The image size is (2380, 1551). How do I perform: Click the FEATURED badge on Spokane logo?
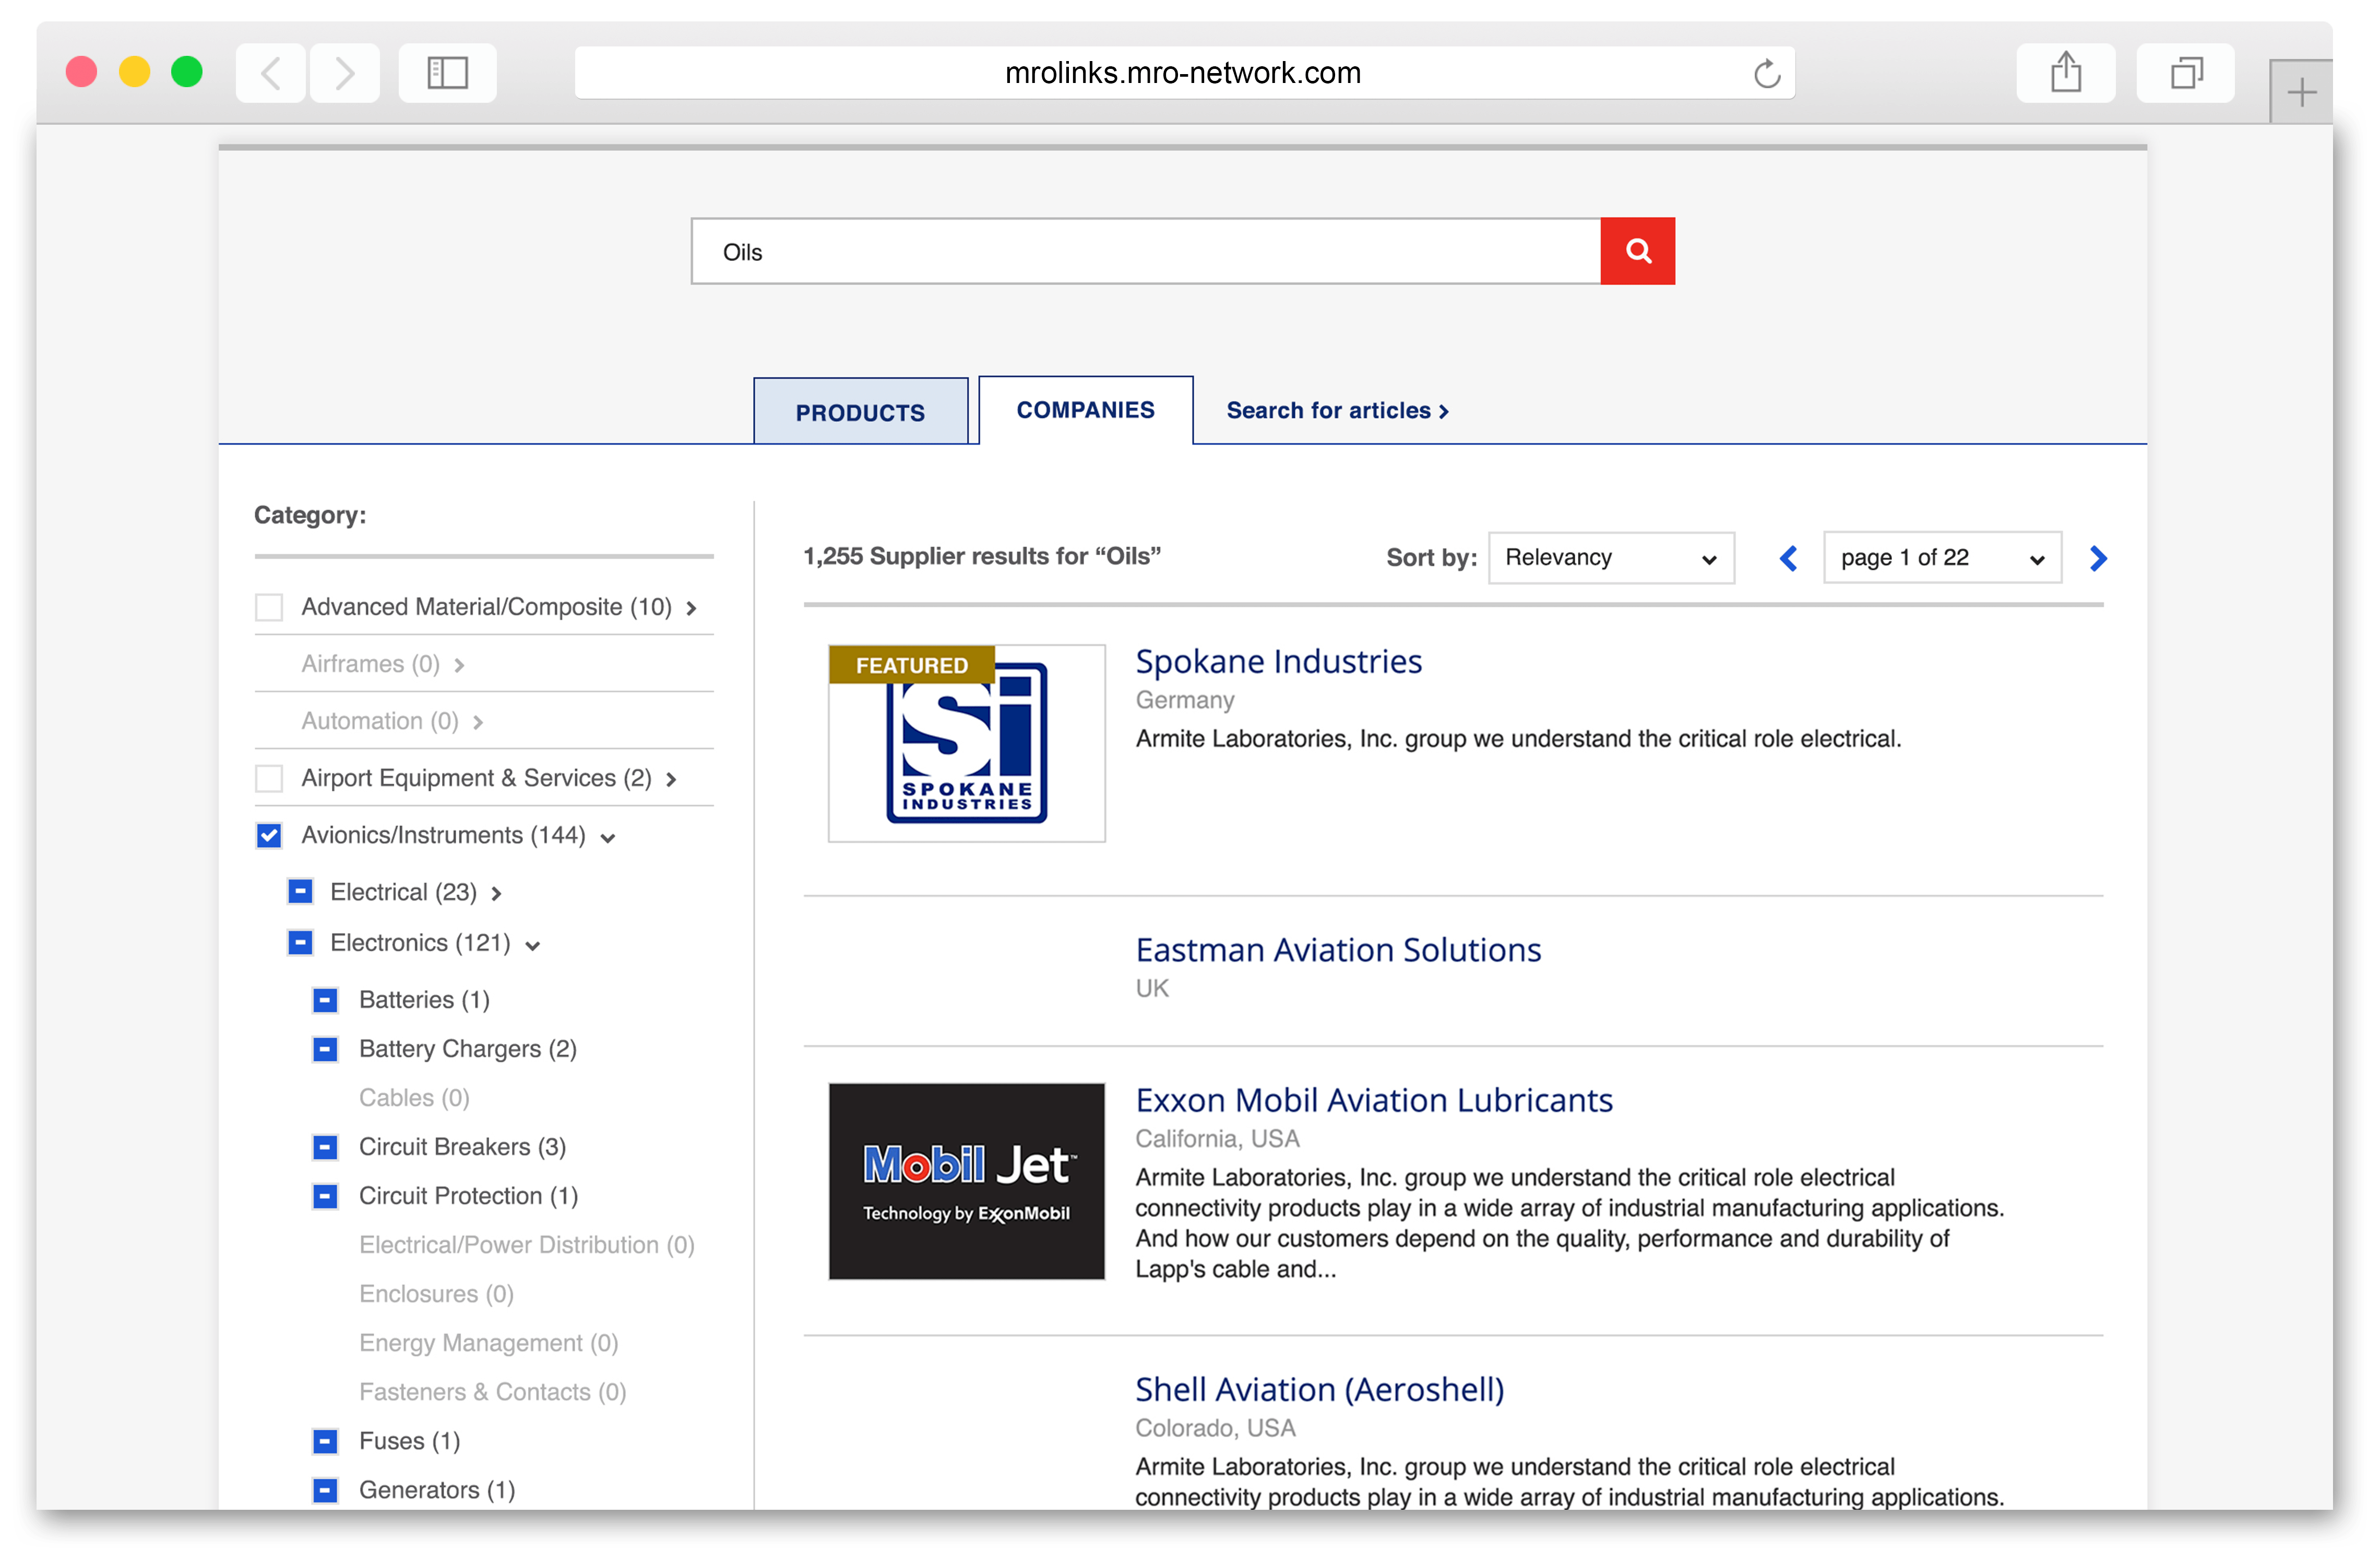pyautogui.click(x=911, y=665)
